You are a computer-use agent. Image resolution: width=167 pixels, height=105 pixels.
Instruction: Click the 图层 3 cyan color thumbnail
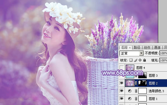(x=130, y=76)
